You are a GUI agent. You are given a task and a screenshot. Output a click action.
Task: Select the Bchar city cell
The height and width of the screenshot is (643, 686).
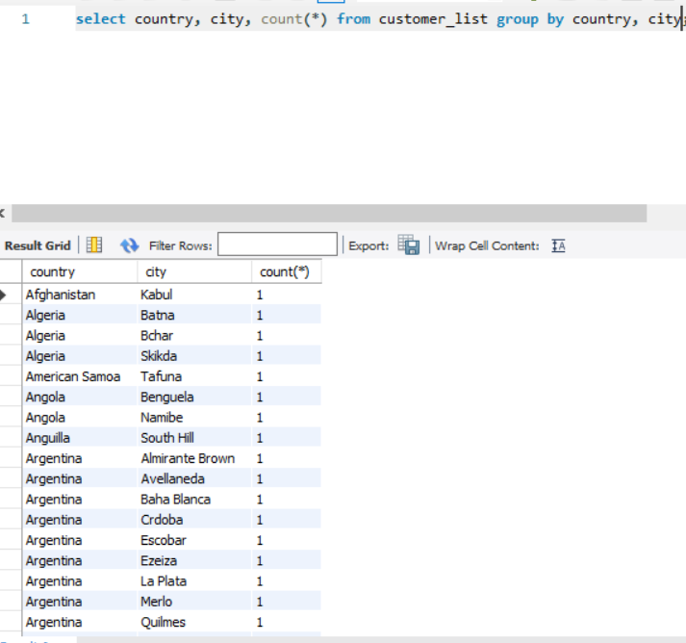point(194,336)
